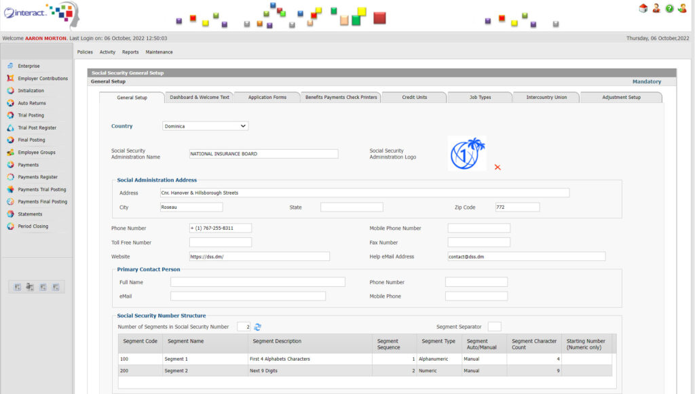Go to Period Closing in the sidebar

coord(33,226)
